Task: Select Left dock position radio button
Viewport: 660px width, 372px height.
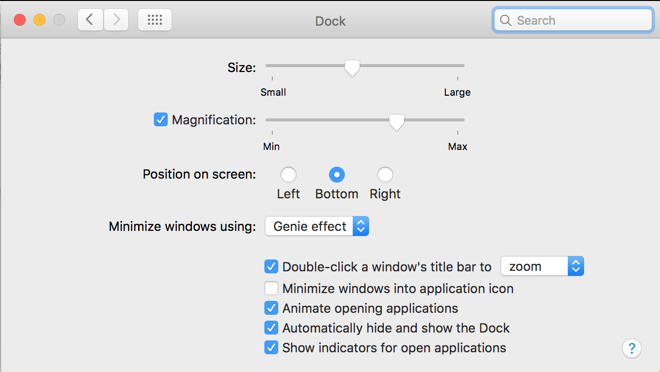Action: coord(289,175)
